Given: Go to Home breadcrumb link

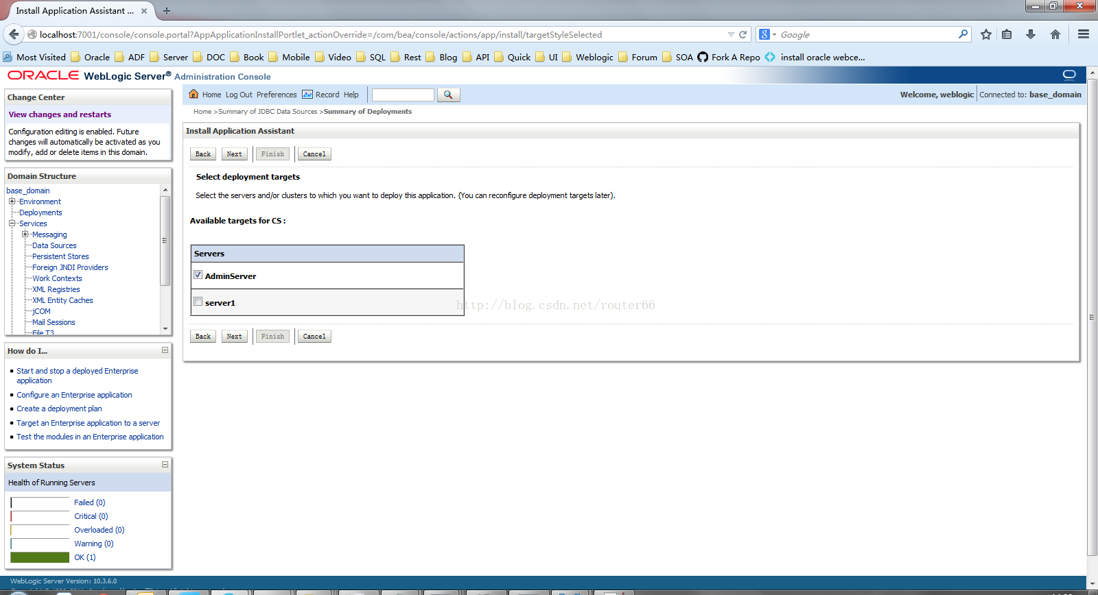Looking at the screenshot, I should coord(202,112).
